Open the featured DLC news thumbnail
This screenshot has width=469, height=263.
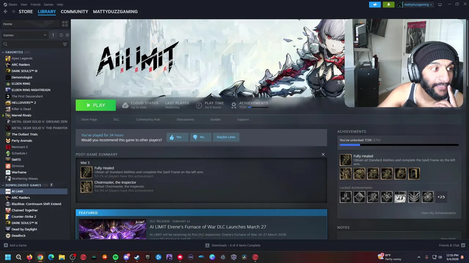(x=112, y=229)
